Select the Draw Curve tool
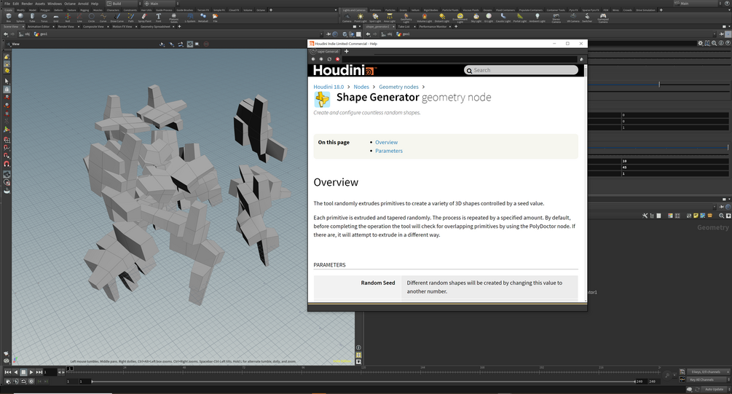This screenshot has height=394, width=732. point(117,17)
